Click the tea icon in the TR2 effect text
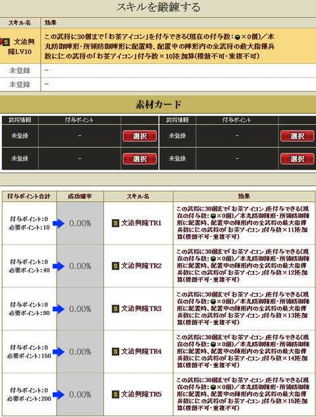This screenshot has height=417, width=316. coord(213,258)
